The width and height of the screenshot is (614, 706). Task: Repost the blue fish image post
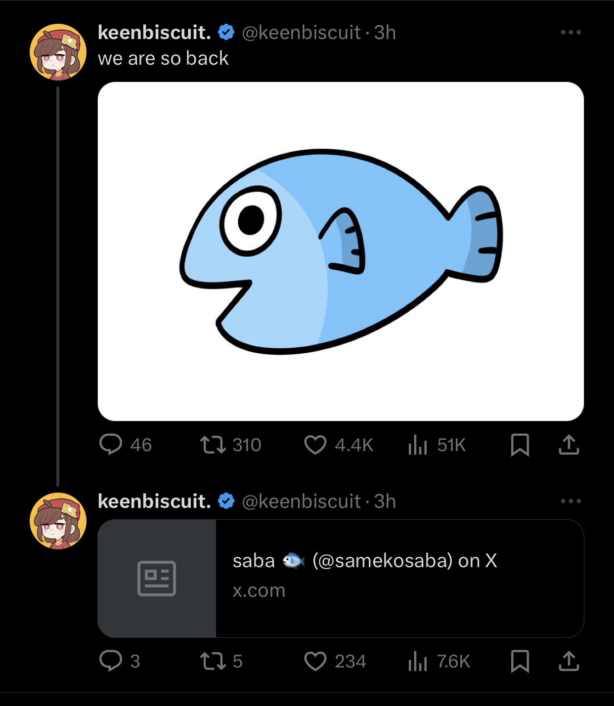tap(213, 445)
